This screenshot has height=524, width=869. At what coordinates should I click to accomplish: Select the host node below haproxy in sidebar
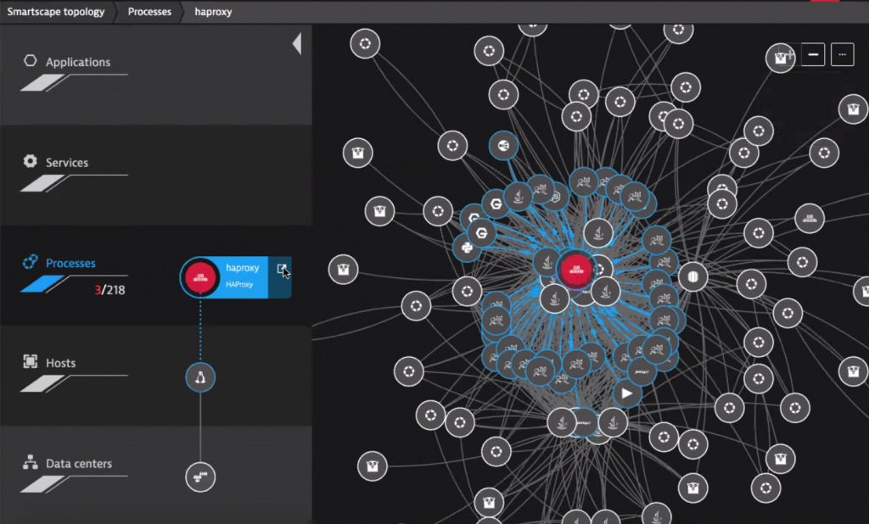pos(200,377)
